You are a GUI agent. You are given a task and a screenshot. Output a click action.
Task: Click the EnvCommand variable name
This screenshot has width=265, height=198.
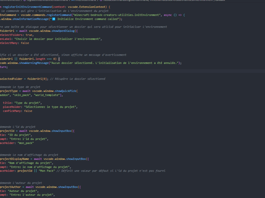click(x=8, y=15)
